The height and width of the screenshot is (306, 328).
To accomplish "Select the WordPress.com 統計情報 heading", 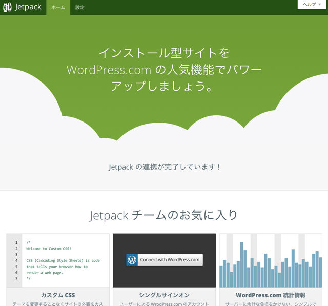I will coord(271,295).
